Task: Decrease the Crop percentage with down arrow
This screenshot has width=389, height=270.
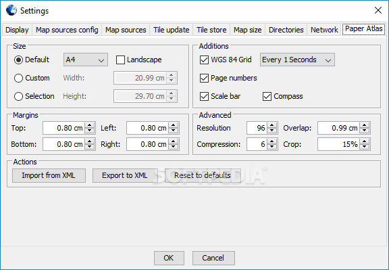Action: click(365, 147)
